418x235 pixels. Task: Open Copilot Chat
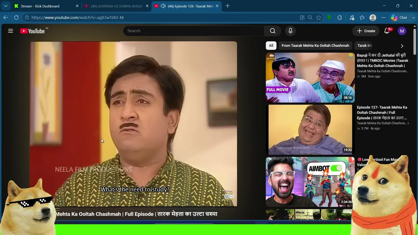[x=399, y=17]
